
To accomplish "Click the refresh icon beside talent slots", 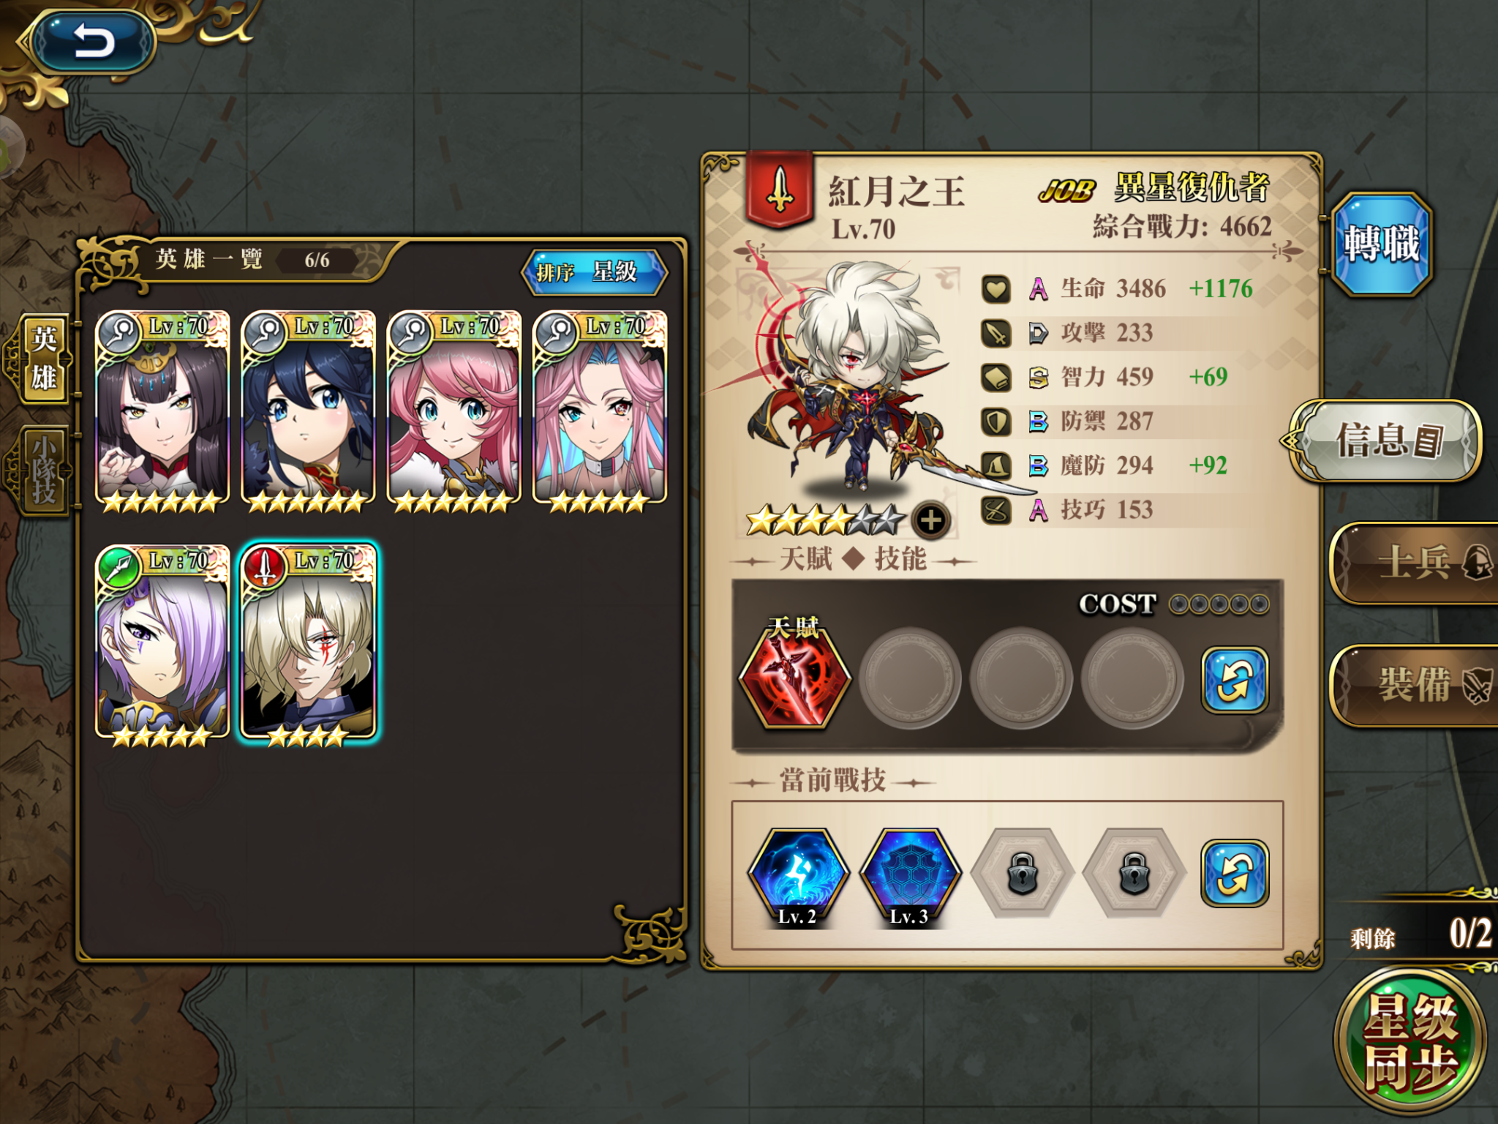I will click(x=1235, y=680).
